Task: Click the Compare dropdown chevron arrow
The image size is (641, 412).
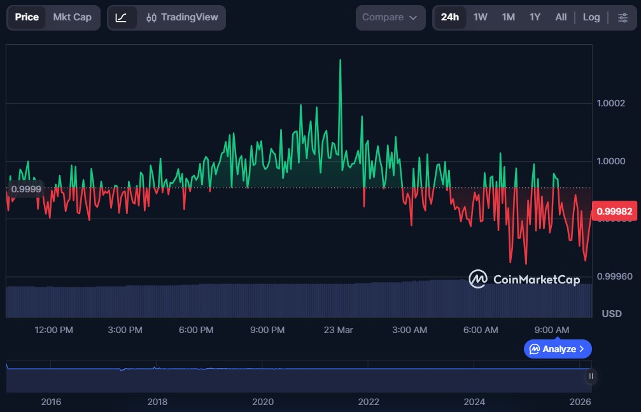Action: (413, 18)
